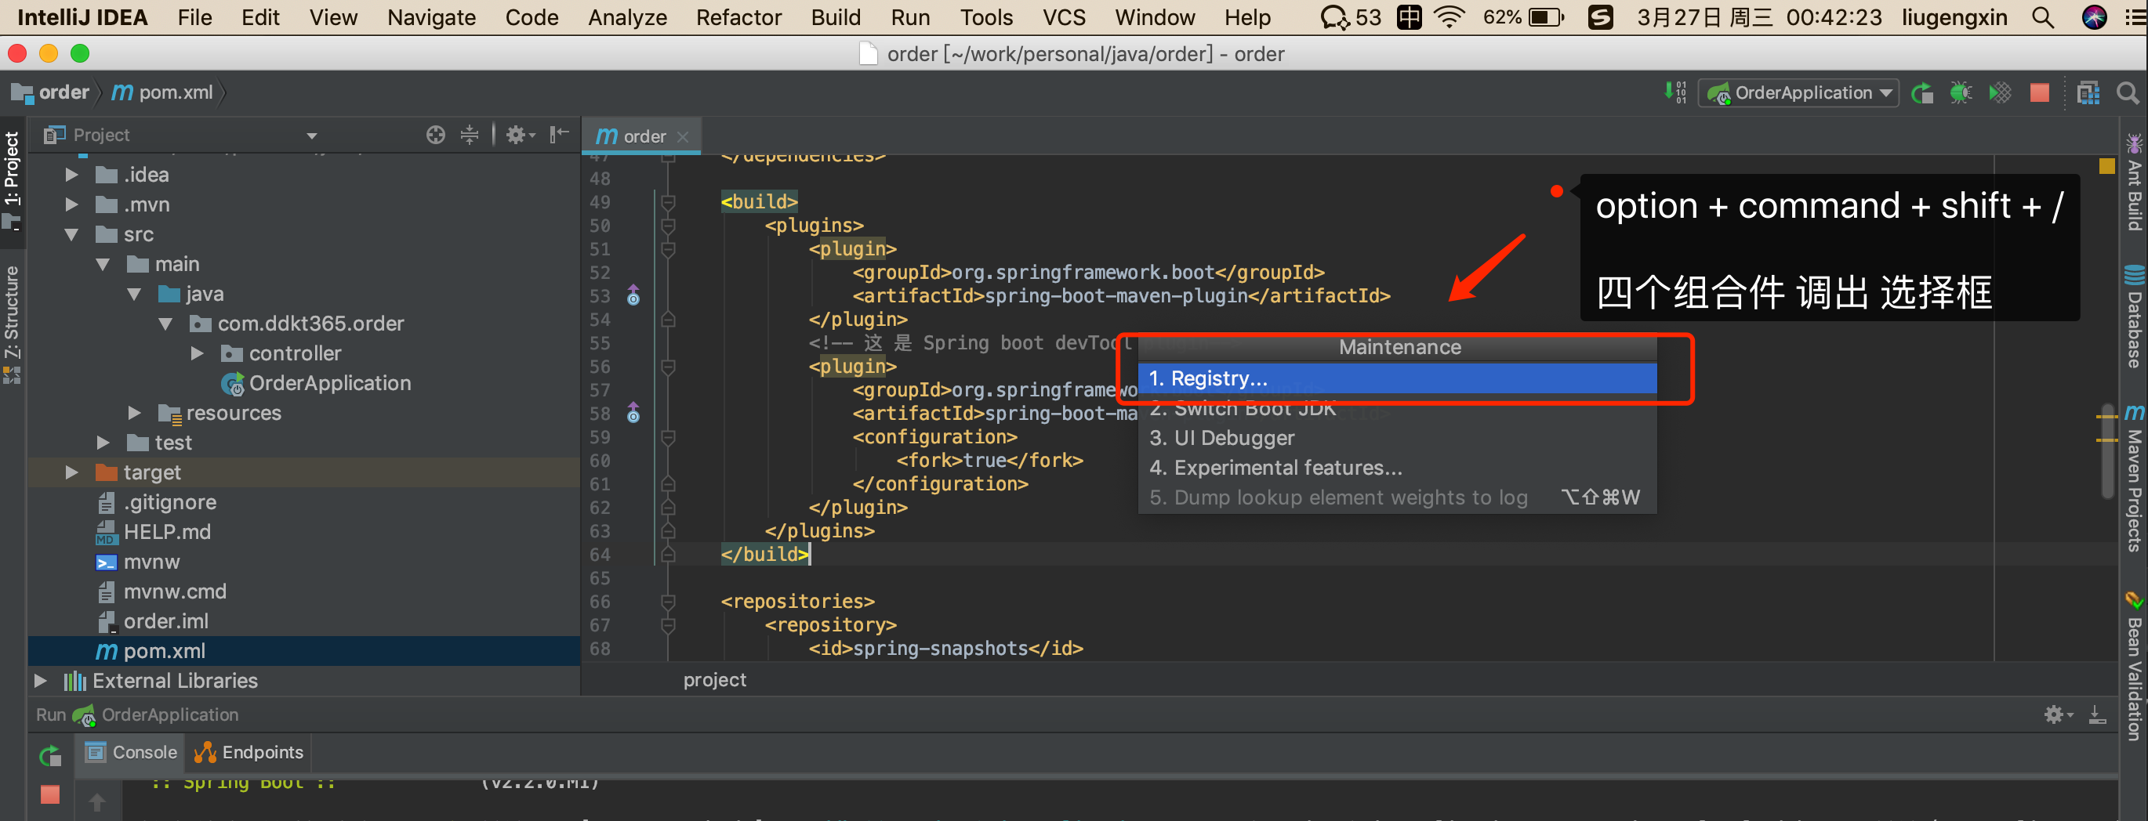The width and height of the screenshot is (2148, 821).
Task: Open Project Structure icon in toolbar
Action: [x=2088, y=92]
